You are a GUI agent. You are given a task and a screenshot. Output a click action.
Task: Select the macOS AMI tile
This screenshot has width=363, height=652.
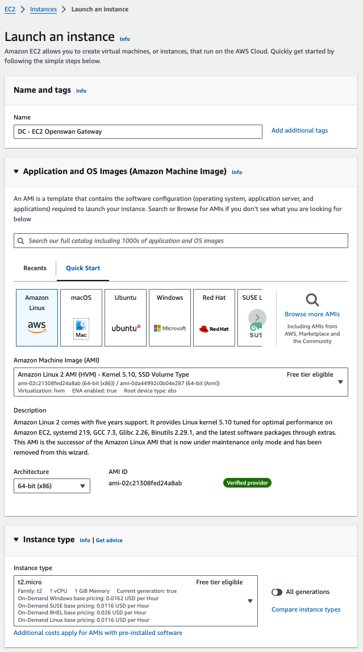point(81,317)
